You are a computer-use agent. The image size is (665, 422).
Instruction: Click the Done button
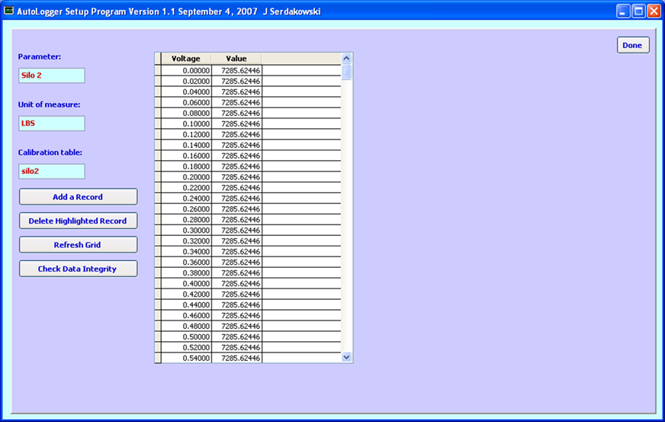coord(633,45)
